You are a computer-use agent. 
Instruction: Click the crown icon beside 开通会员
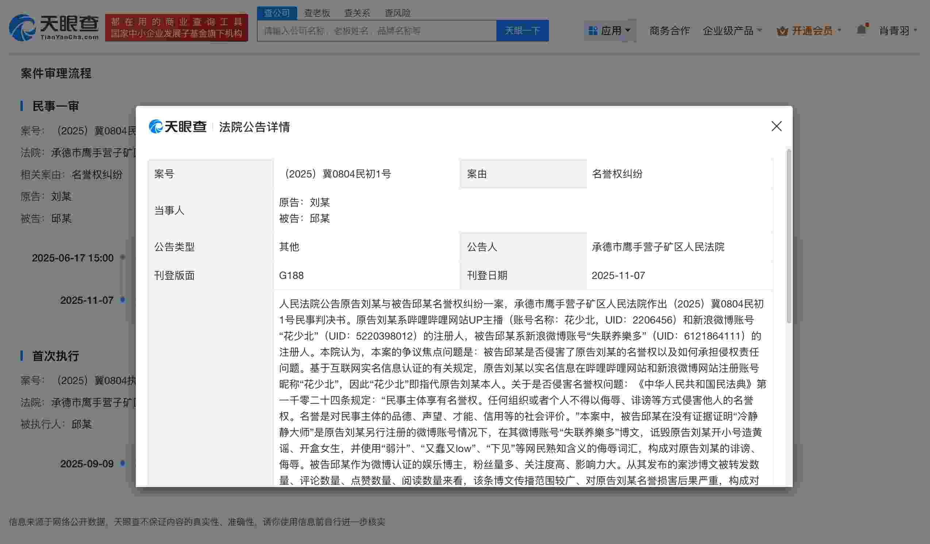(782, 31)
